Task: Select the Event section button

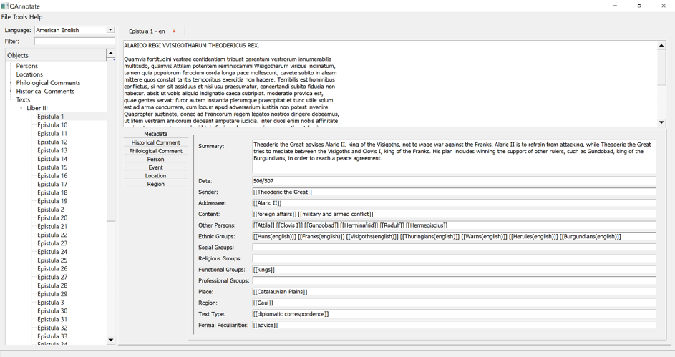Action: [155, 167]
